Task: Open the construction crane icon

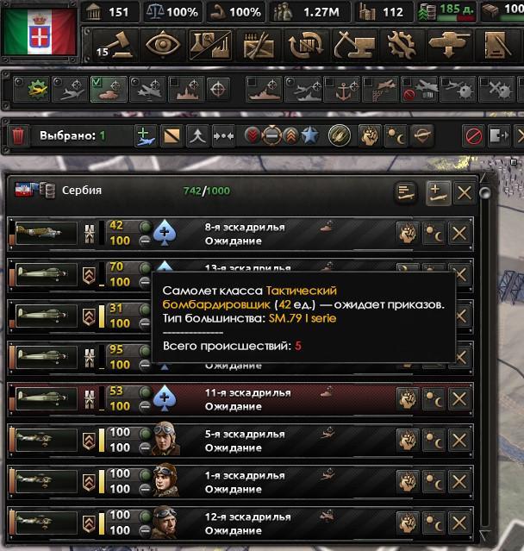Action: pos(354,45)
